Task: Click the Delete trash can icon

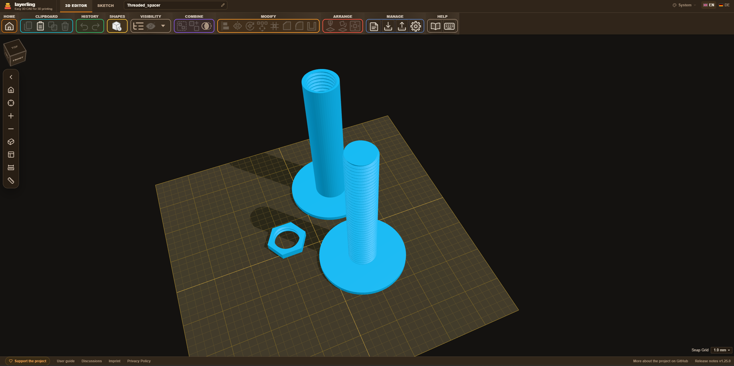Action: [x=65, y=26]
